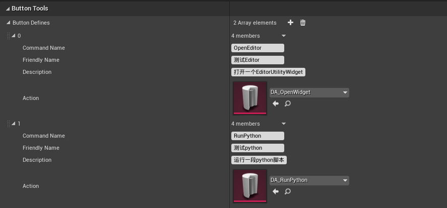The image size is (447, 208).
Task: Select Action label under element 0
Action: 31,98
